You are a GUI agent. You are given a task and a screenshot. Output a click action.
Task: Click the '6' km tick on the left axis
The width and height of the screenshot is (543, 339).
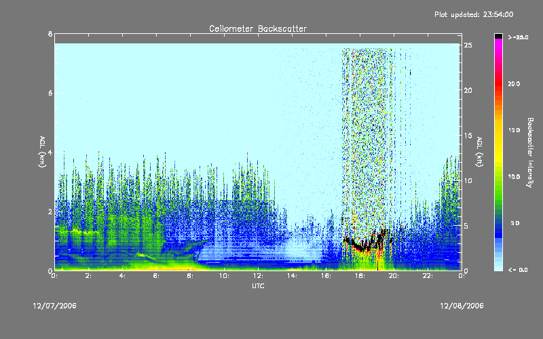point(50,93)
